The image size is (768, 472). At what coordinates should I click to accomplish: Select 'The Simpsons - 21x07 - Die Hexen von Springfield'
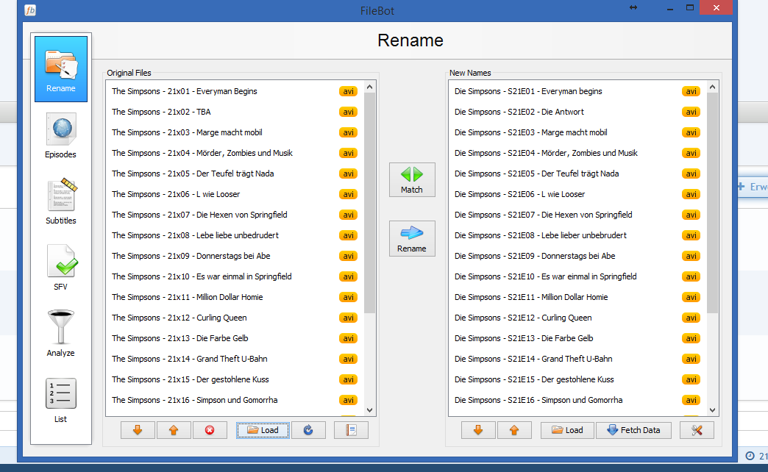coord(235,215)
